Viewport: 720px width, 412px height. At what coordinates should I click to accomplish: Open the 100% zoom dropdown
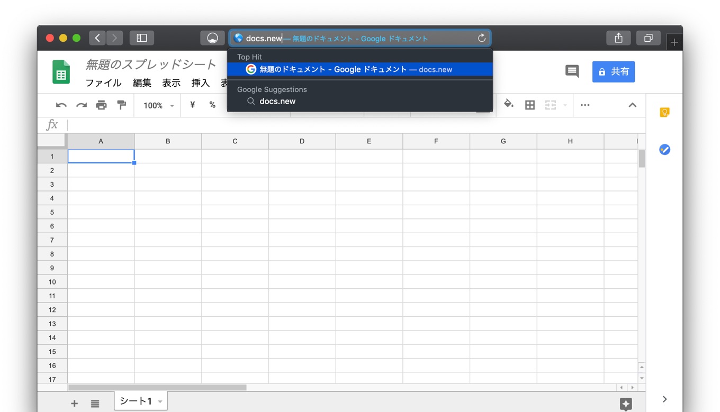(158, 105)
